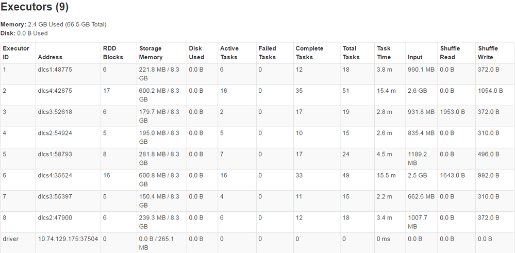515x253 pixels.
Task: Sort by Shuffle Read column header
Action: tap(450, 53)
